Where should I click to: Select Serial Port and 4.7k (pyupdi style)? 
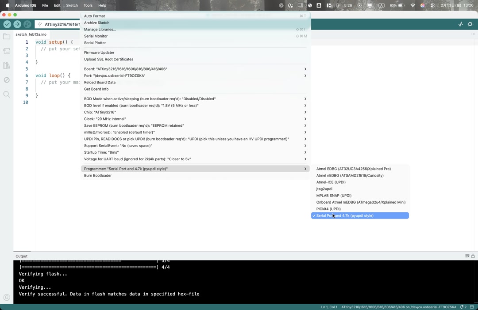click(x=360, y=215)
